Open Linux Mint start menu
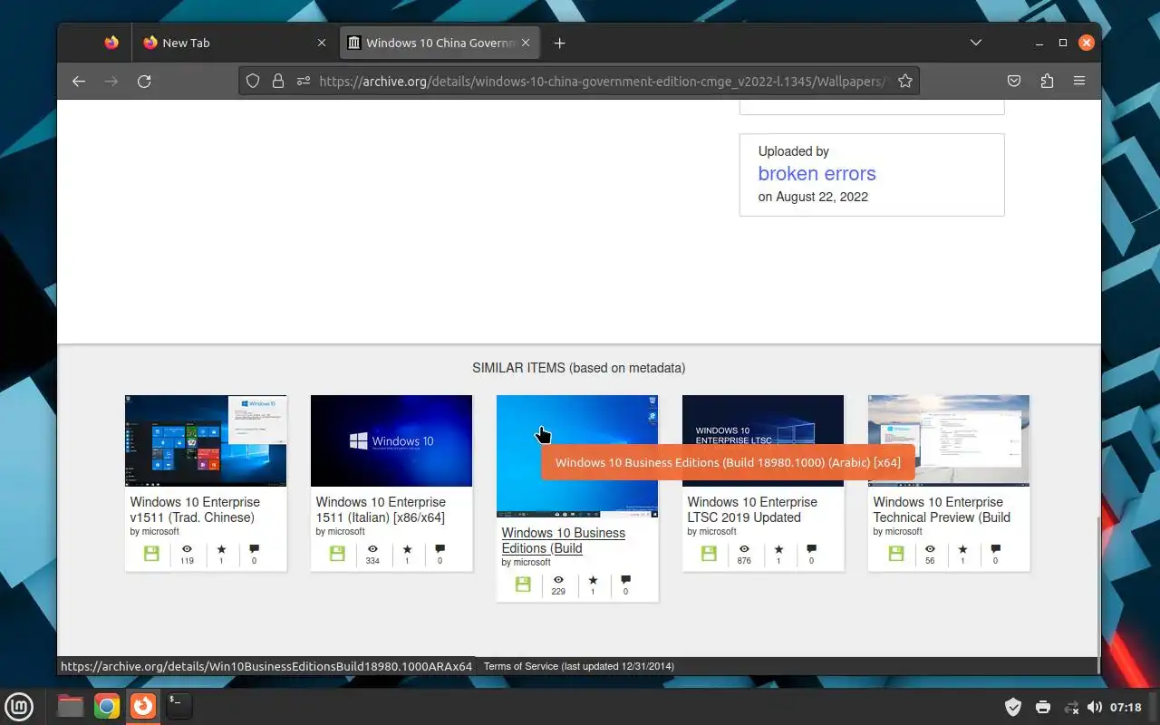 pos(19,705)
